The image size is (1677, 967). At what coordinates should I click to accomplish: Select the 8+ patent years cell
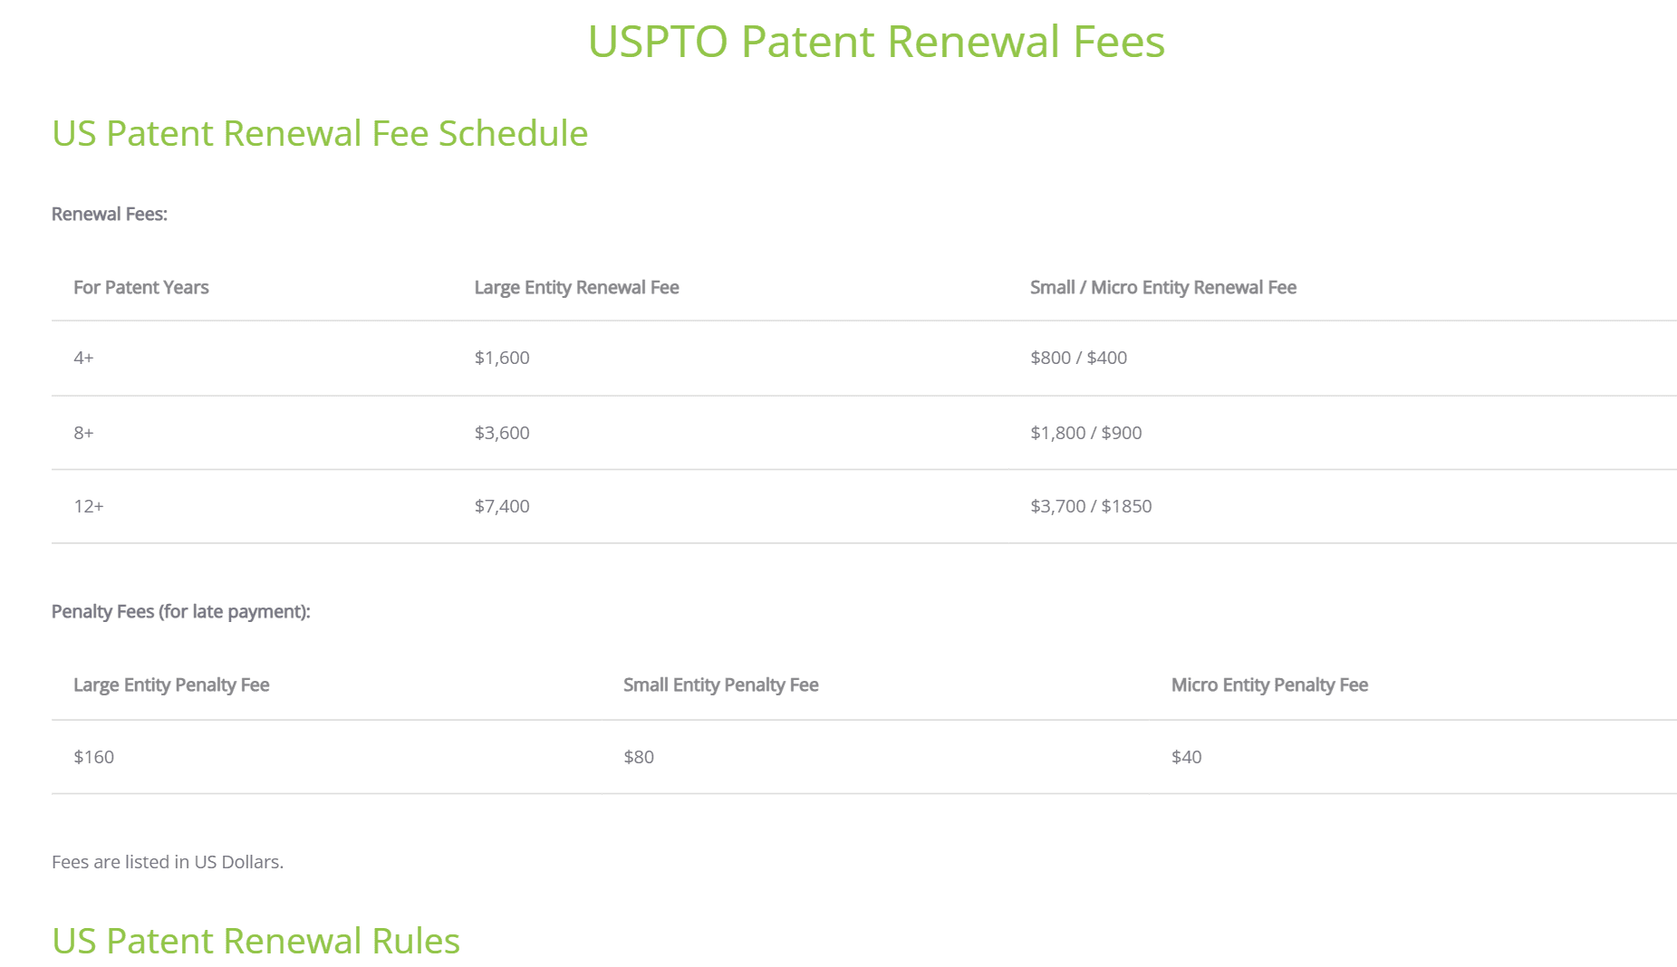tap(84, 433)
